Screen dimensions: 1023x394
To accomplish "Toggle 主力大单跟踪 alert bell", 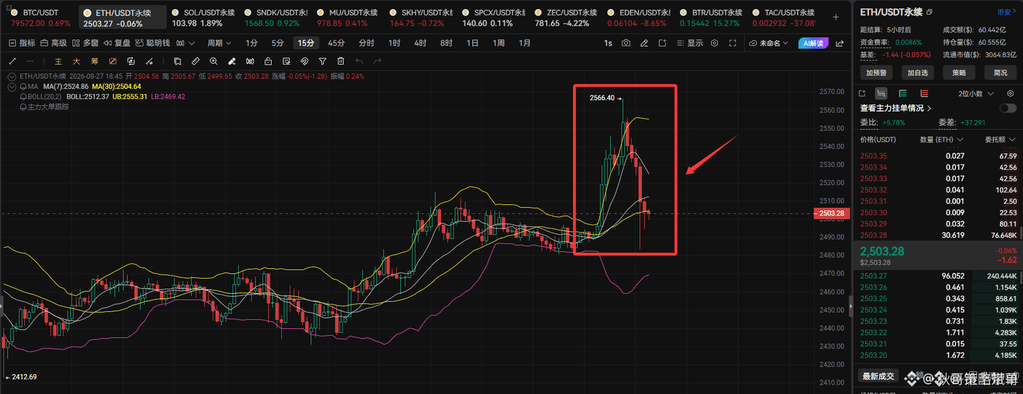I will [x=23, y=107].
